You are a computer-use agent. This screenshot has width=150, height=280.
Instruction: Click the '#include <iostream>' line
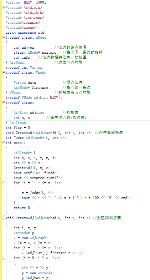click(x=25, y=18)
